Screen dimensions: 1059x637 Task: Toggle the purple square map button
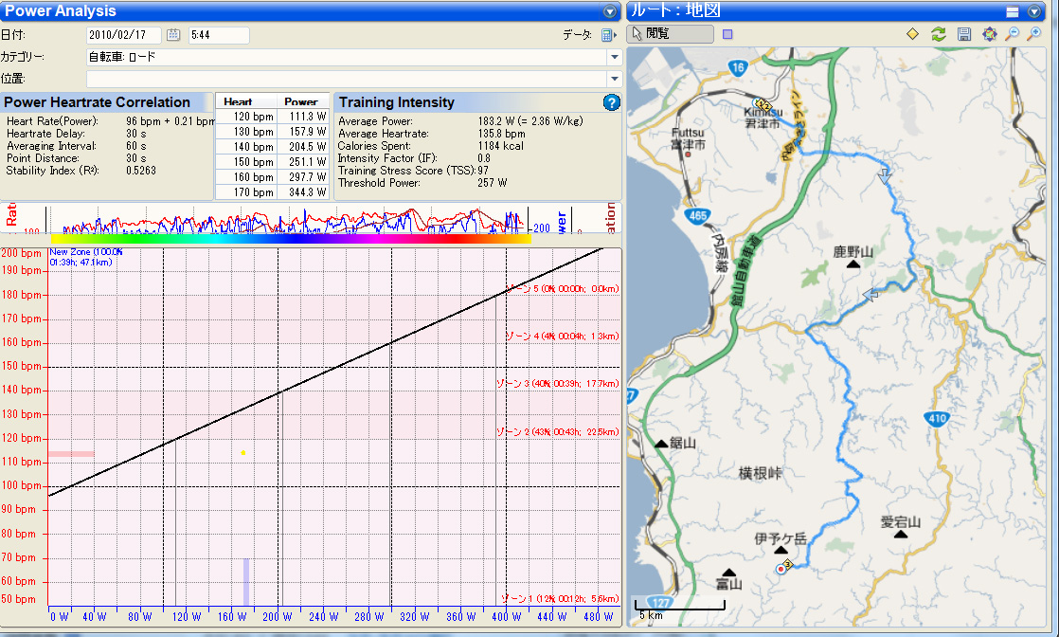[x=727, y=34]
